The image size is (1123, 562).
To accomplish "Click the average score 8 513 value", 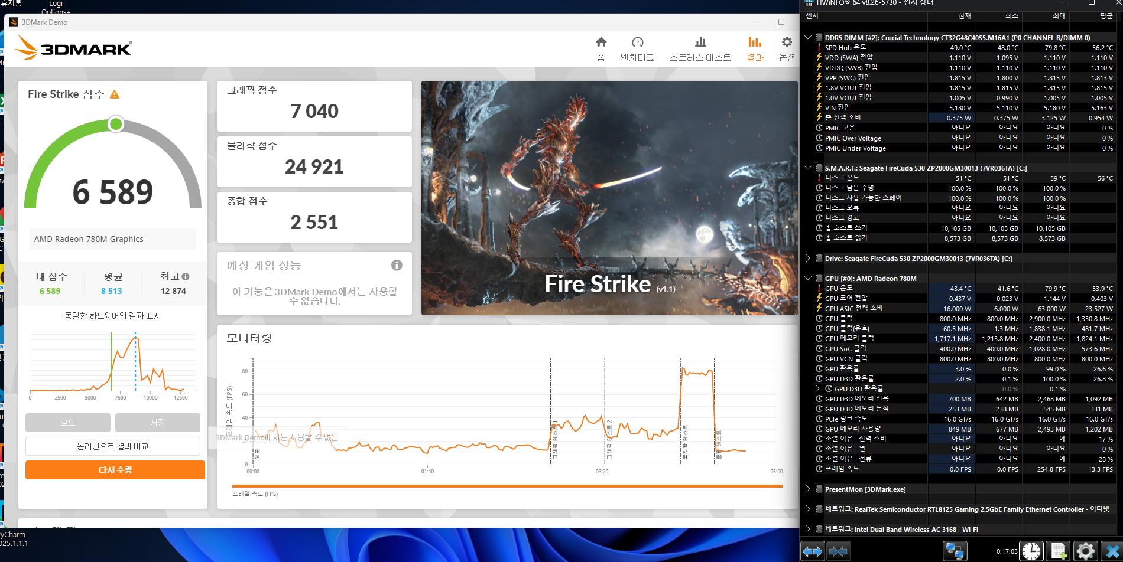I will [112, 291].
